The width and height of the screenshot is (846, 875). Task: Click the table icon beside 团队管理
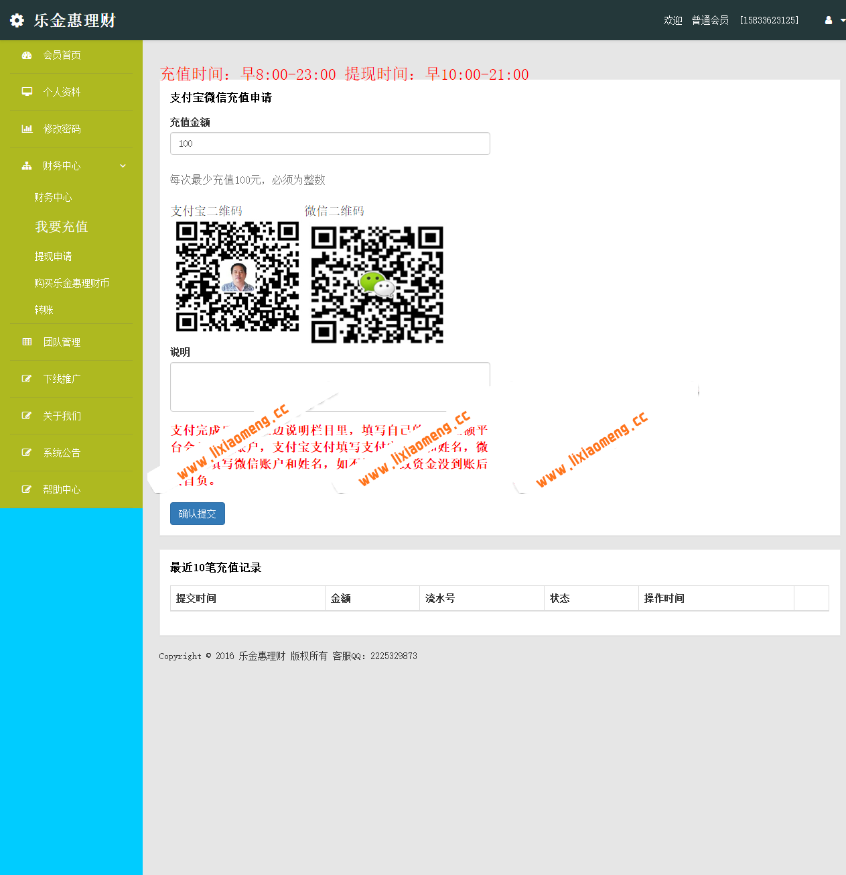pos(27,342)
